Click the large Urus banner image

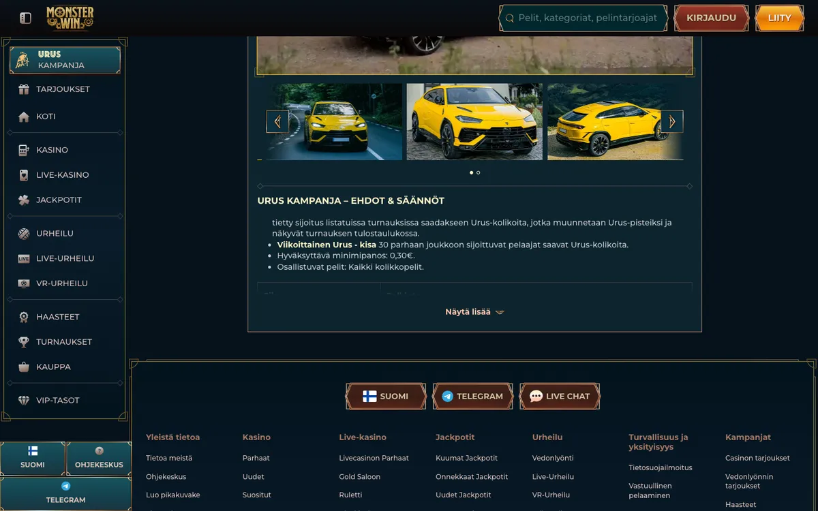click(x=474, y=55)
